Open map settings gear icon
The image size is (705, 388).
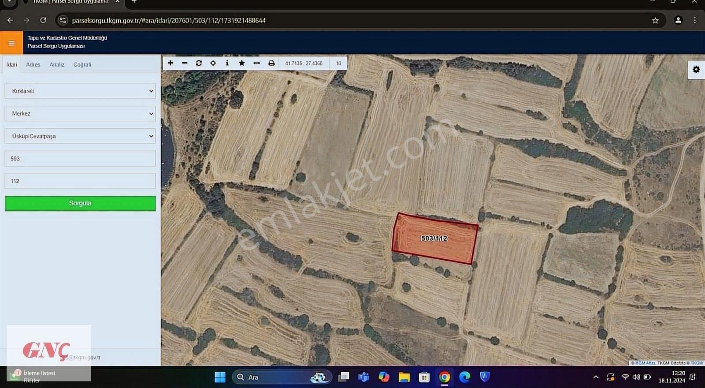pyautogui.click(x=696, y=70)
